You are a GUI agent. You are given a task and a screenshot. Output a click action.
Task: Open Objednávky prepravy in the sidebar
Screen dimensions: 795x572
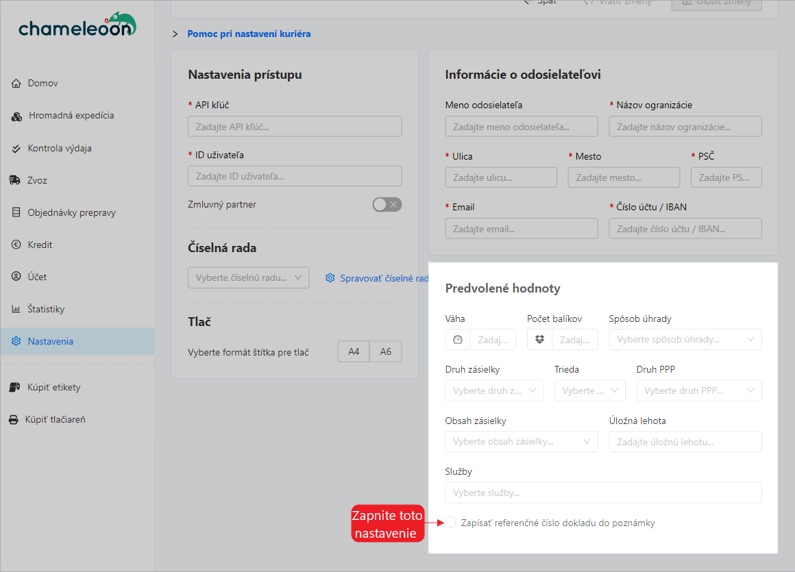tap(71, 212)
